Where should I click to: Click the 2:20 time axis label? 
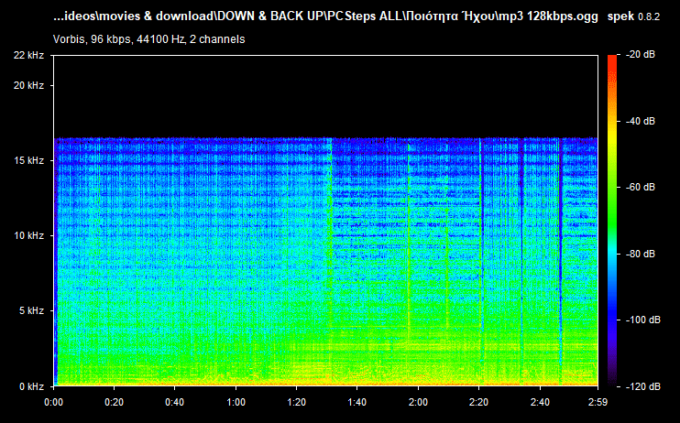478,402
